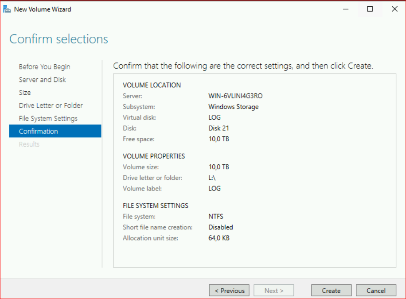Image resolution: width=406 pixels, height=299 pixels.
Task: Select the Drive Letter or Folder step
Action: [x=51, y=105]
